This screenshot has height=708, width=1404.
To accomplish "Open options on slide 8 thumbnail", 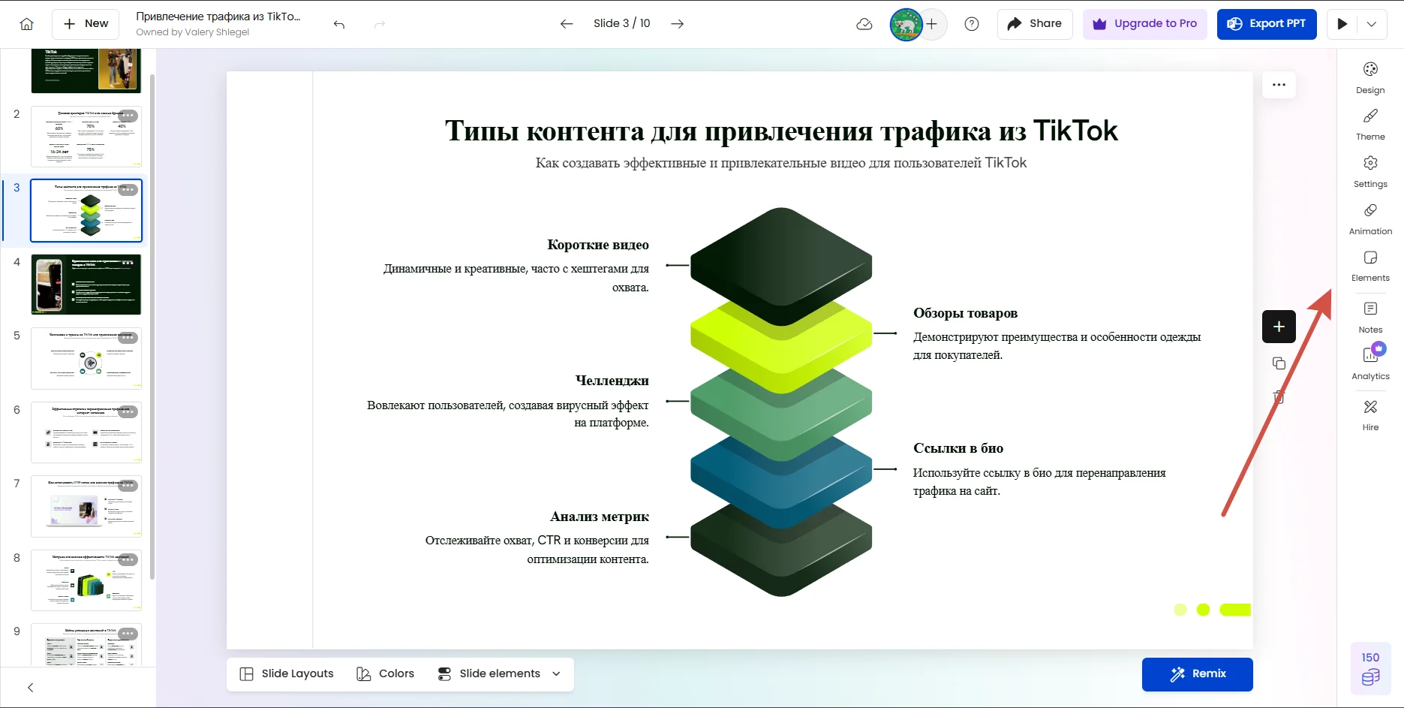I will click(128, 560).
